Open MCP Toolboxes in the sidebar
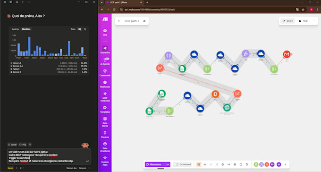The height and width of the screenshot is (172, 321). pyautogui.click(x=105, y=97)
